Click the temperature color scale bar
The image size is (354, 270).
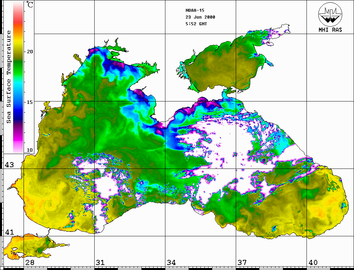pos(18,77)
